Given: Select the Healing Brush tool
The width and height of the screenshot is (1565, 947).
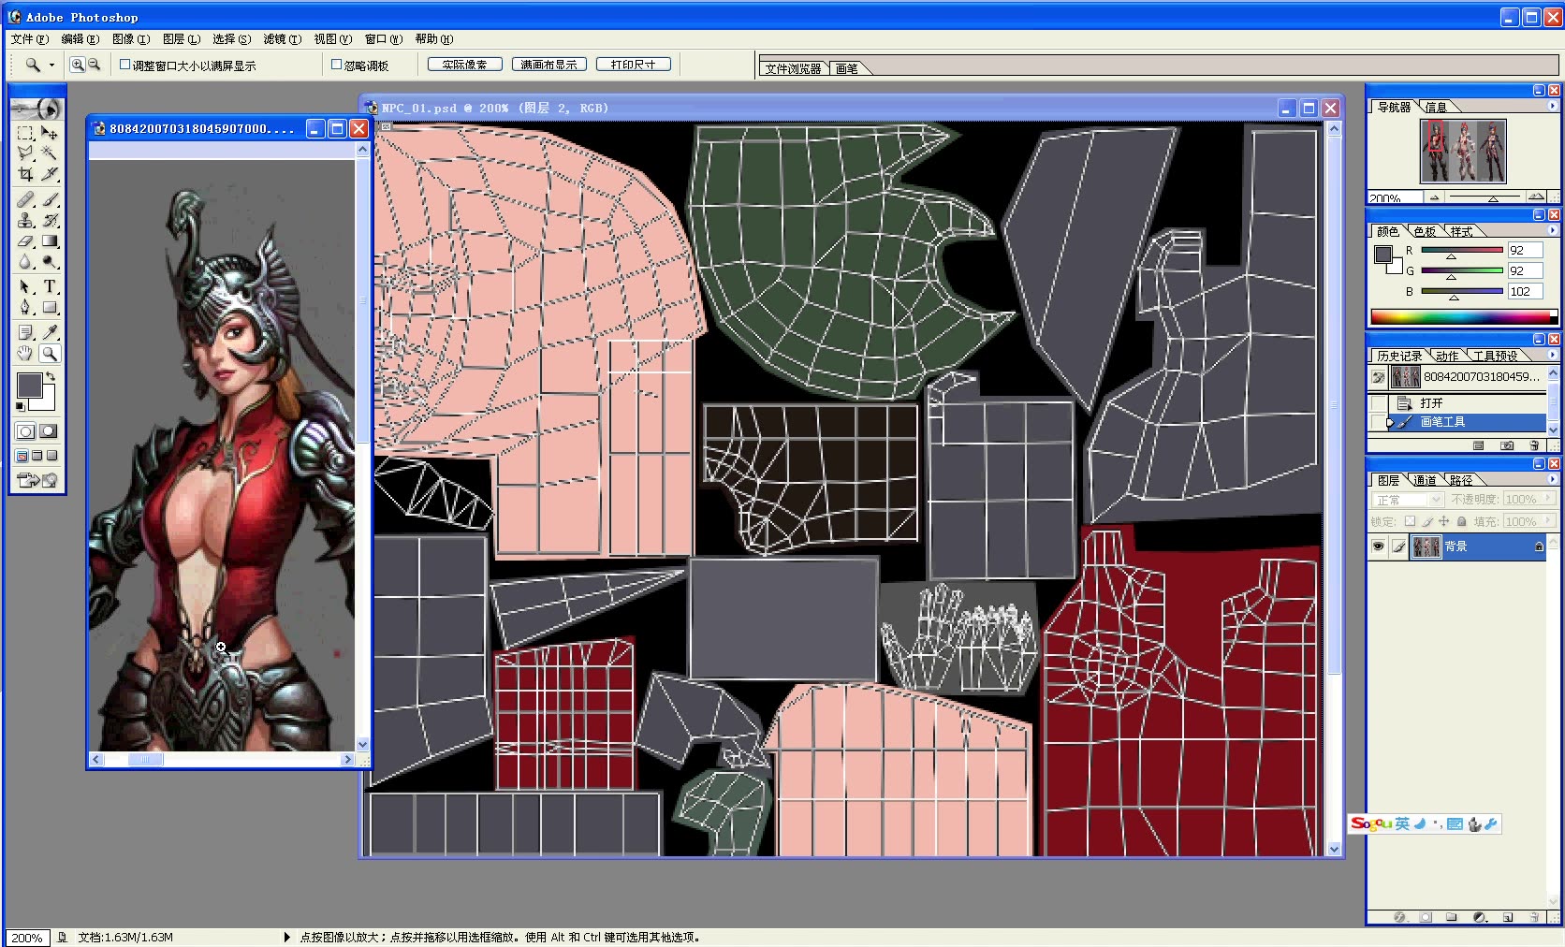Looking at the screenshot, I should click(x=25, y=199).
